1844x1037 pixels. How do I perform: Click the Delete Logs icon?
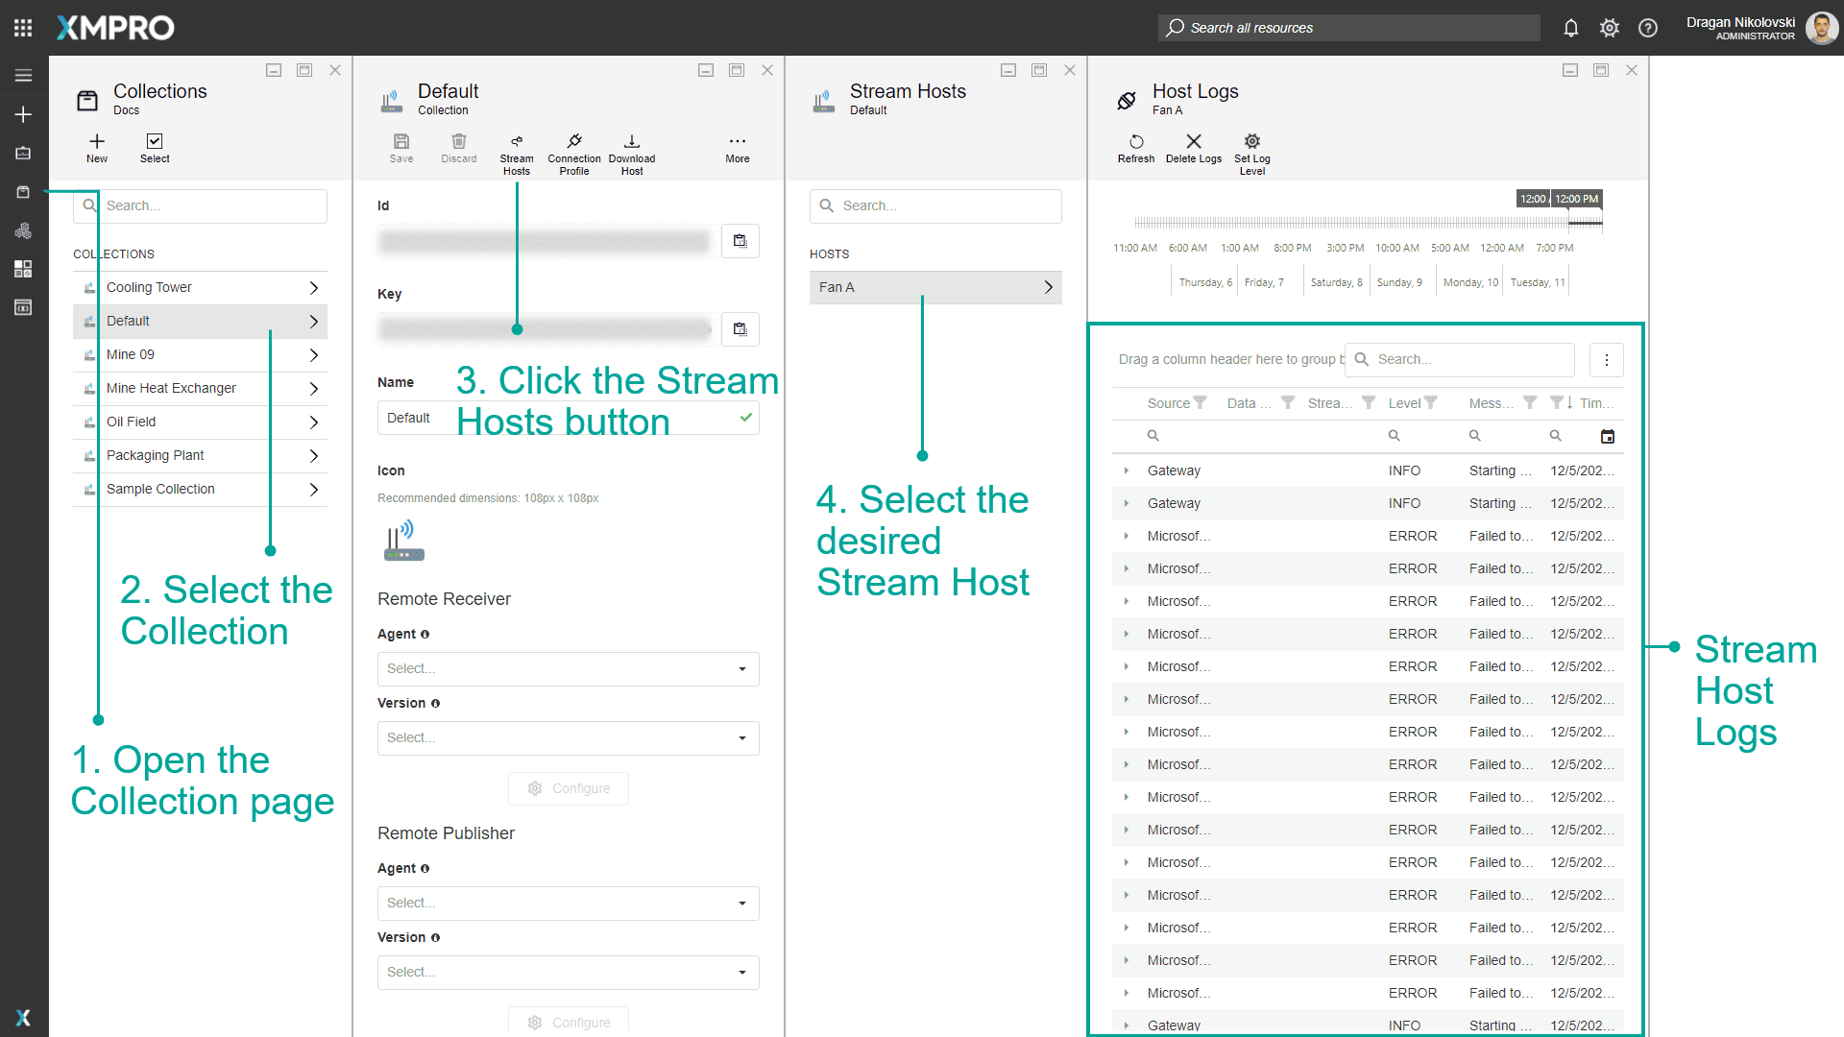point(1194,142)
